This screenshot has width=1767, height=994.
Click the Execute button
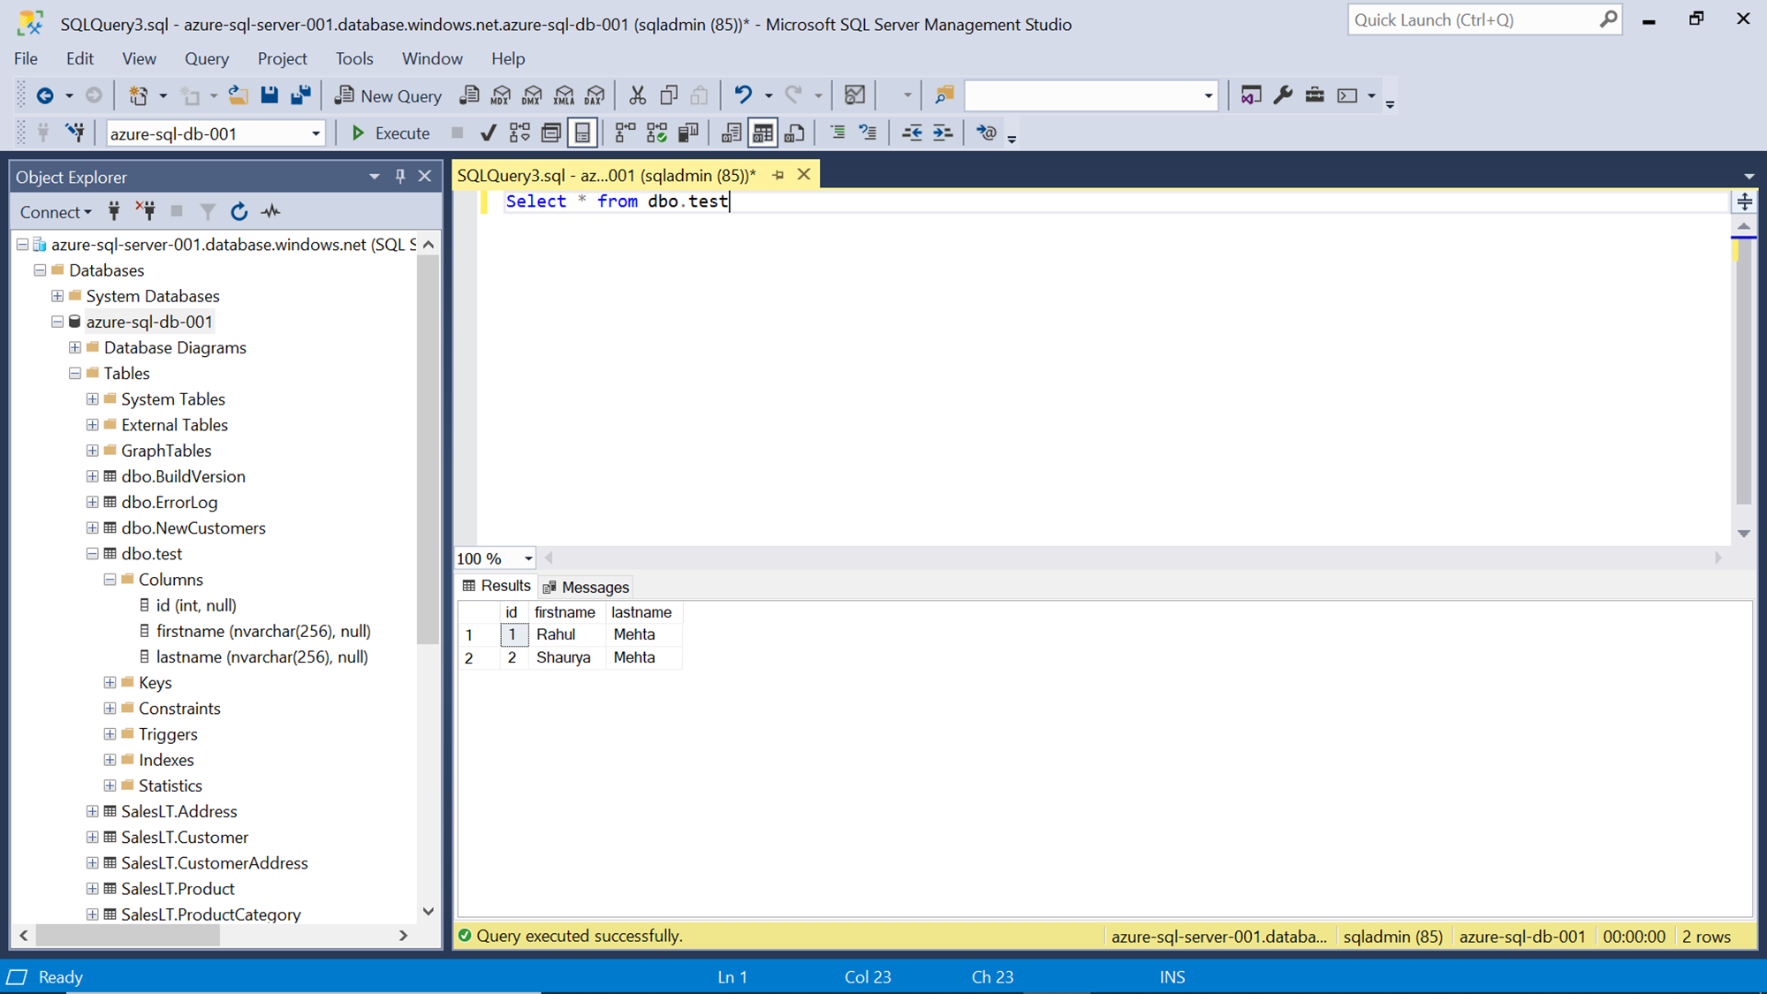[x=391, y=133]
